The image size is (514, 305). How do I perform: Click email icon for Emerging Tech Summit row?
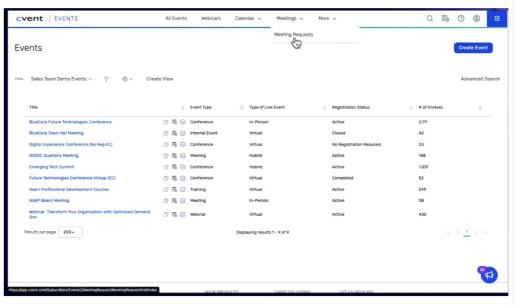click(x=183, y=167)
